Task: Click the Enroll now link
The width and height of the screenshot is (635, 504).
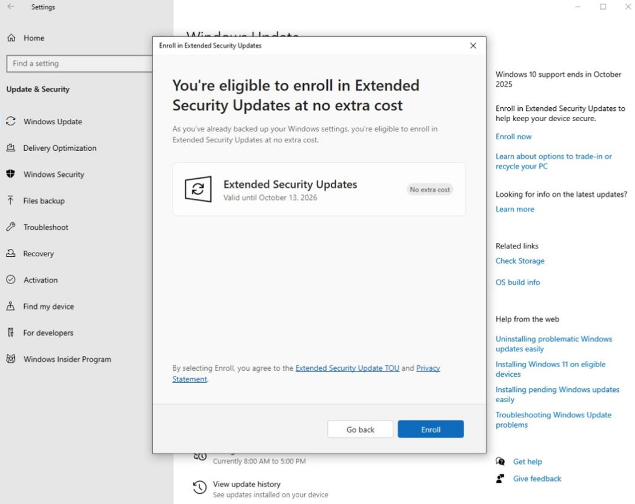Action: click(x=513, y=137)
